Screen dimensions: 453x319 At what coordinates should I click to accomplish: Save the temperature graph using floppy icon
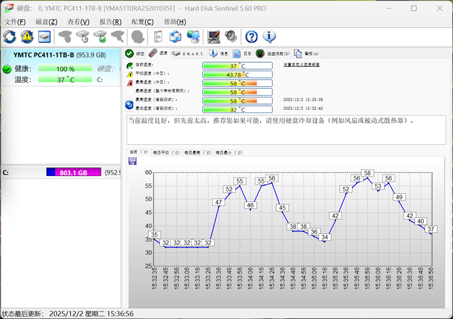click(133, 161)
